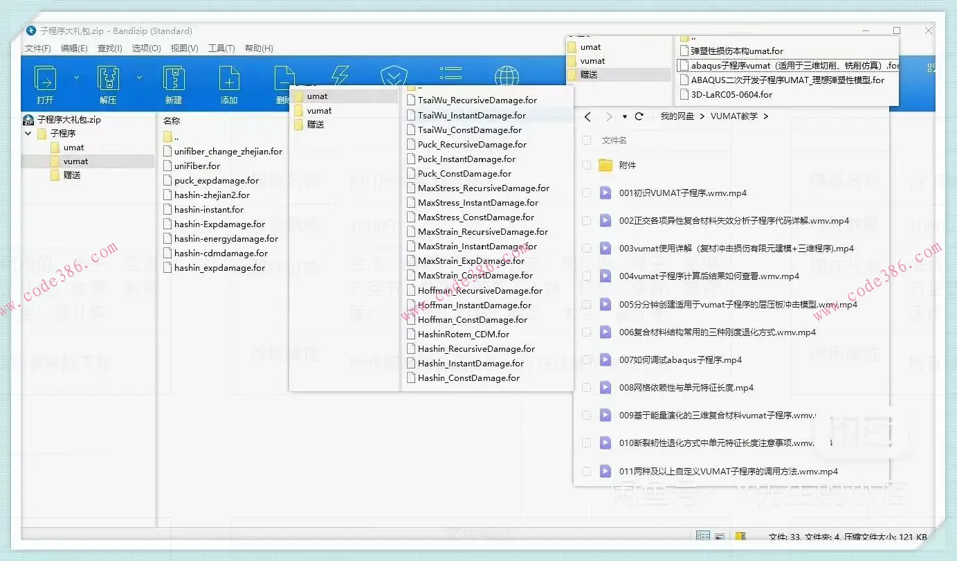957x561 pixels.
Task: Open the 视图(V) menu
Action: point(185,48)
